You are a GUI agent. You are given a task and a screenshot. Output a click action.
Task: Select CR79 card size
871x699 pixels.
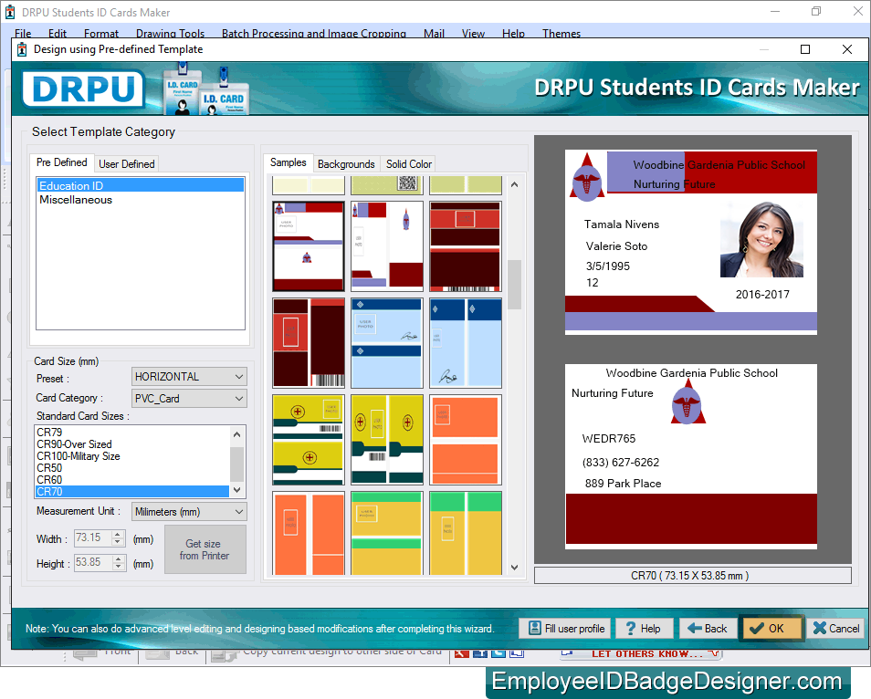click(x=132, y=432)
